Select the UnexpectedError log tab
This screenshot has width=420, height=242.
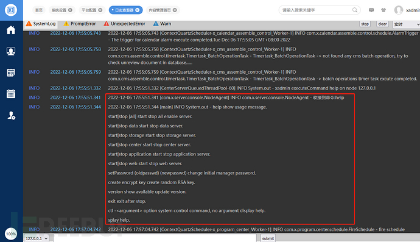(x=124, y=24)
